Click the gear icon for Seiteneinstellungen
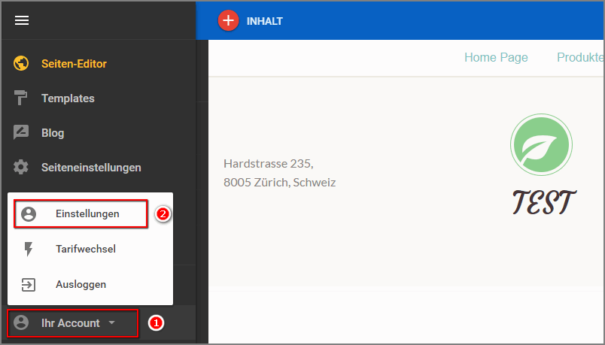Viewport: 605px width, 345px height. pyautogui.click(x=22, y=168)
